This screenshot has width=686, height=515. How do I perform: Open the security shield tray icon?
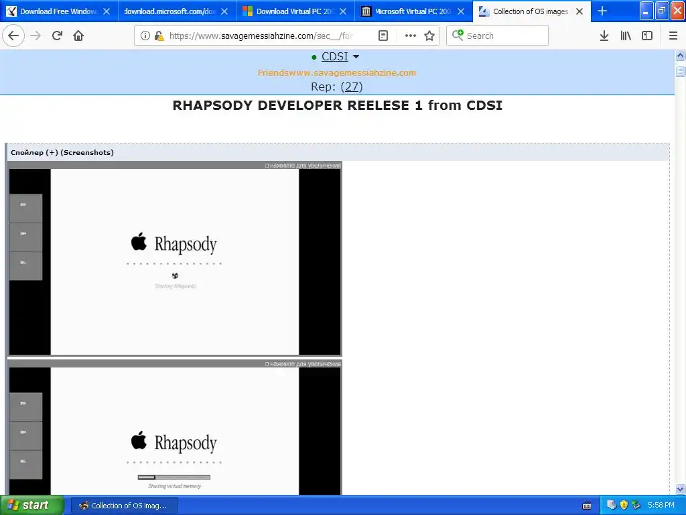pyautogui.click(x=624, y=505)
